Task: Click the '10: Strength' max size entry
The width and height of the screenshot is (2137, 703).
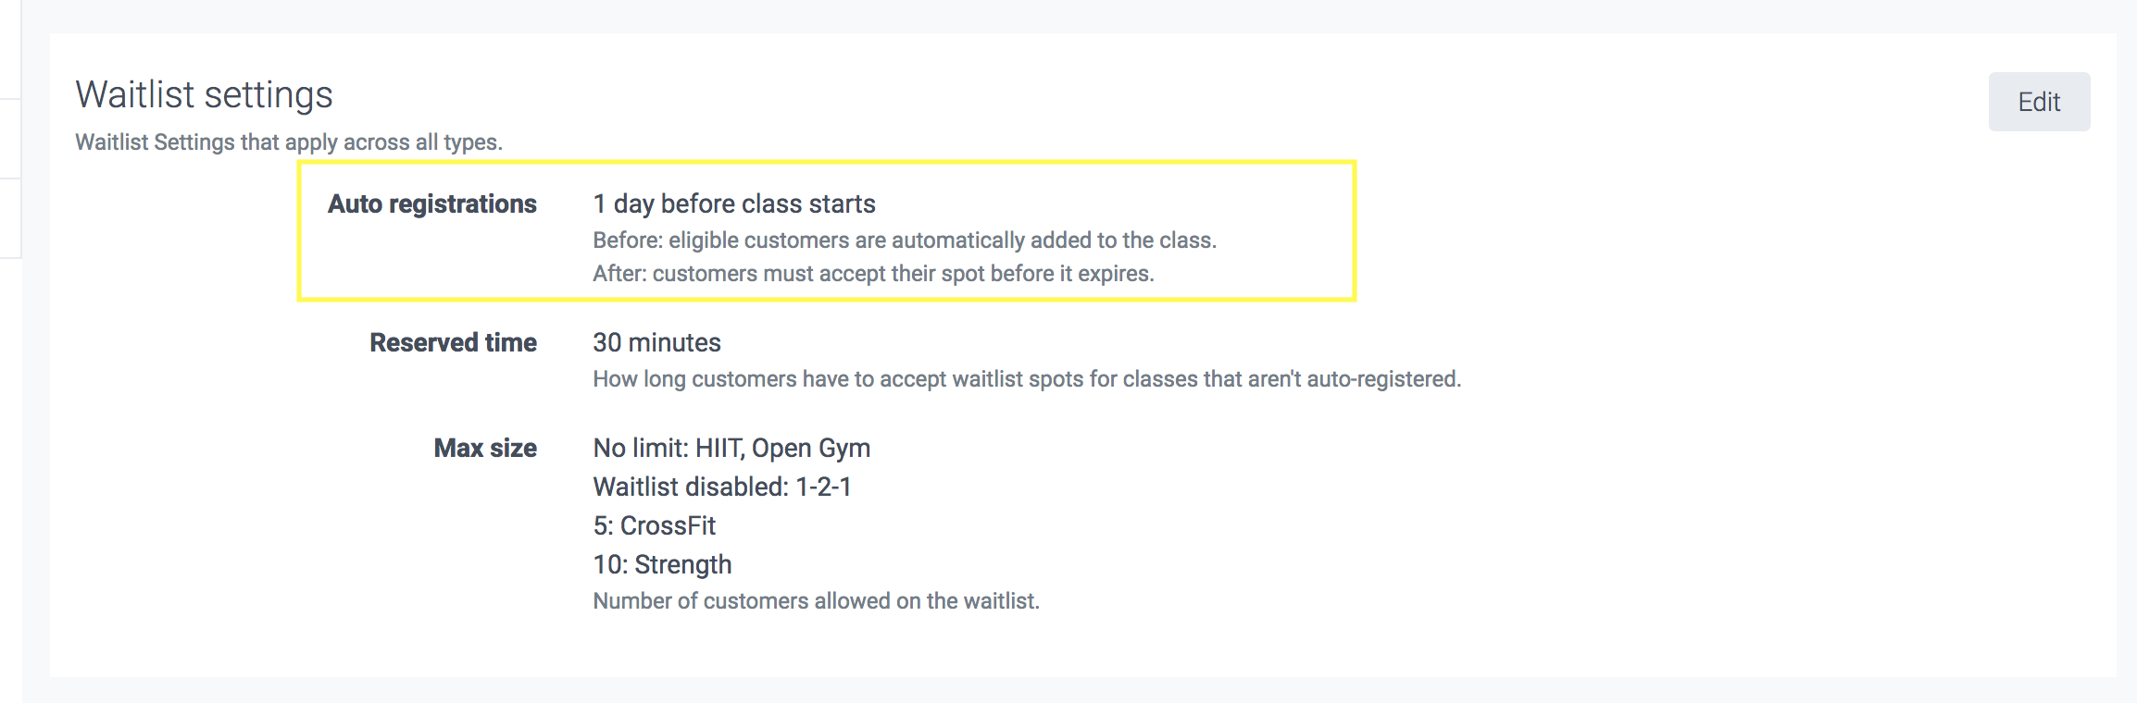Action: pos(662,564)
